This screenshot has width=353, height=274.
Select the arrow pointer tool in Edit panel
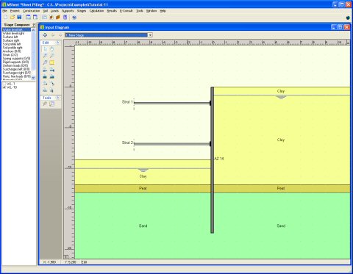45,49
